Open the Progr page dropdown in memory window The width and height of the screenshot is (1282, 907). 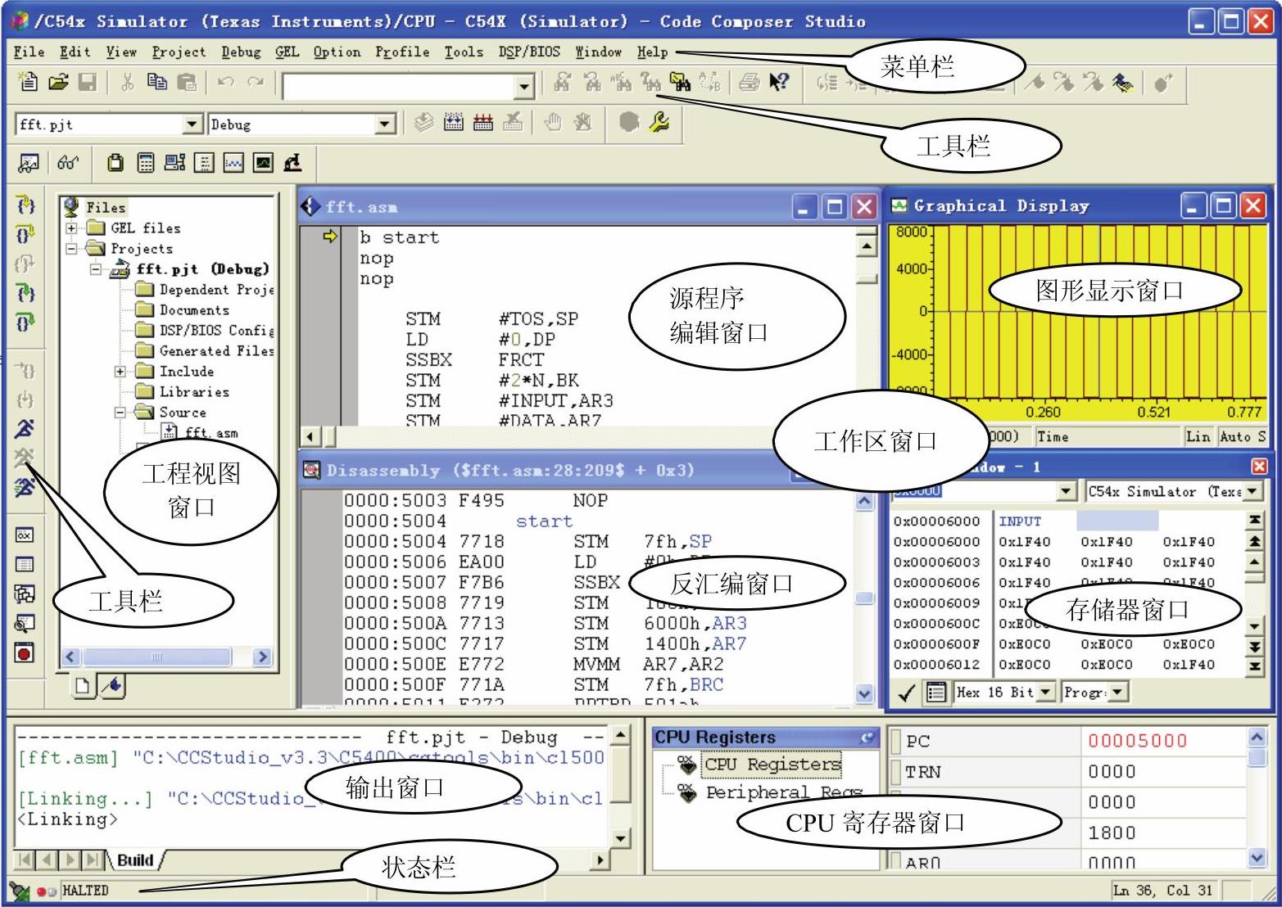[x=1118, y=693]
